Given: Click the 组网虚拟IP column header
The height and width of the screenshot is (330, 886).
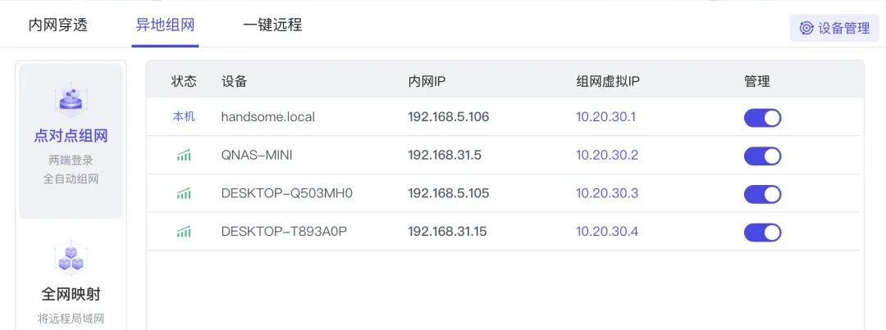Looking at the screenshot, I should click(x=607, y=81).
